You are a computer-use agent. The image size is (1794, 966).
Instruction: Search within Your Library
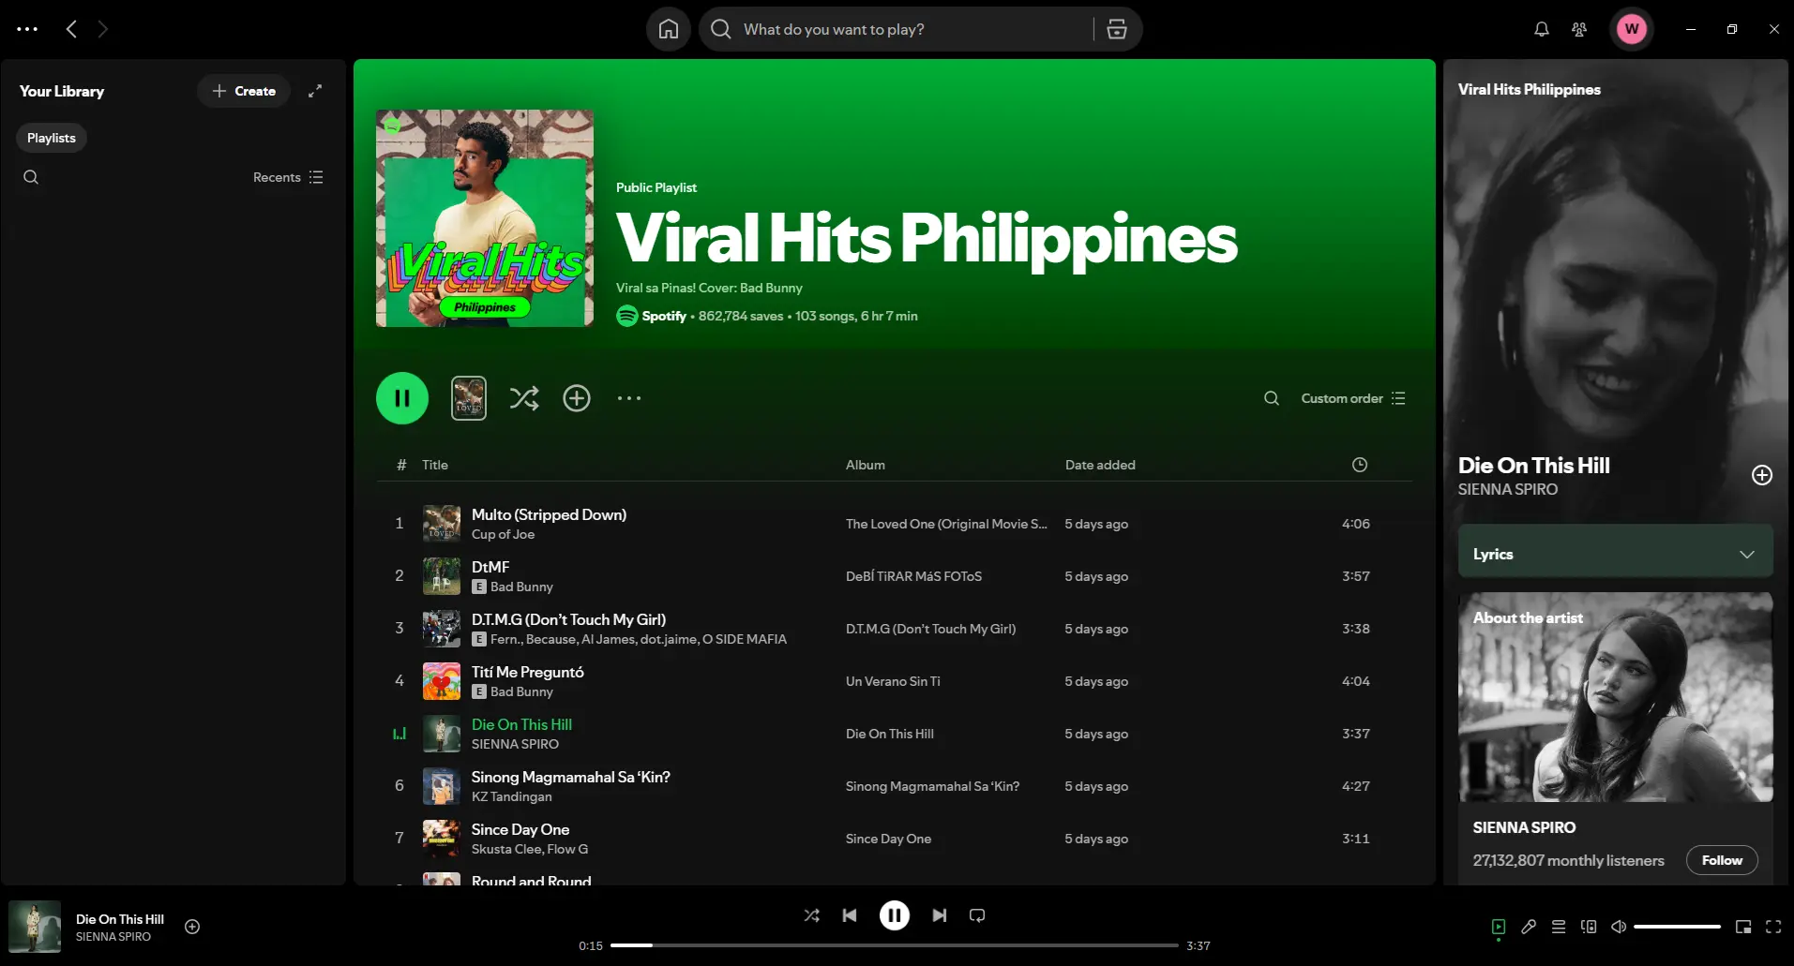(x=31, y=177)
